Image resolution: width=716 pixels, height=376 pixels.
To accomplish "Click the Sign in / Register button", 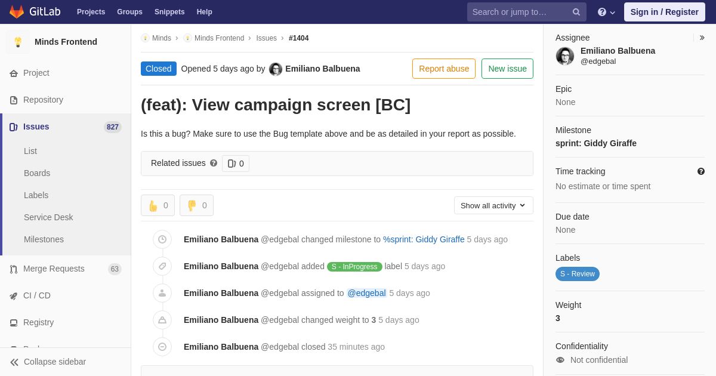I will (x=664, y=12).
